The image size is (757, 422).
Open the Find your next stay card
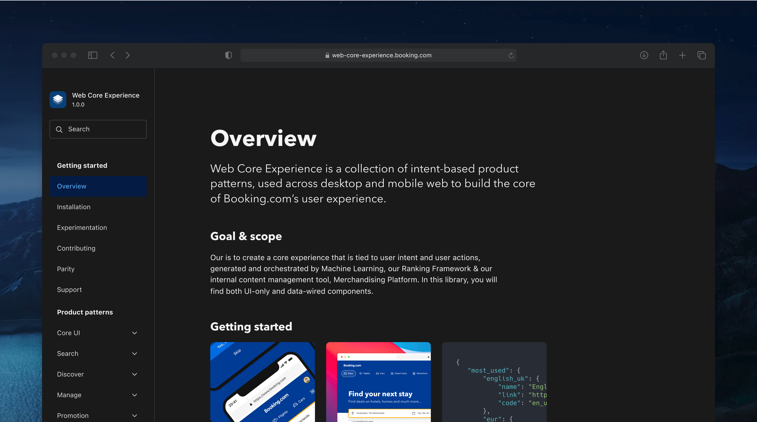coord(378,382)
